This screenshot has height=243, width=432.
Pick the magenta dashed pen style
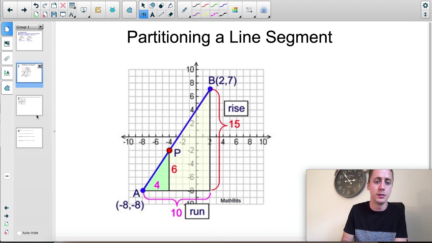tap(214, 15)
